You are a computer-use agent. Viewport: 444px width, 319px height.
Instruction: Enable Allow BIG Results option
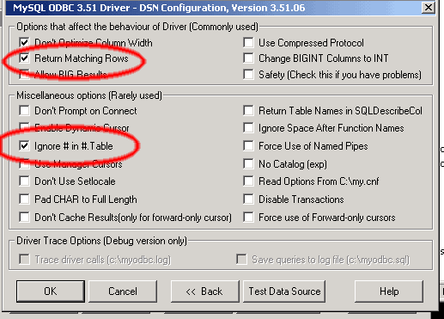24,74
